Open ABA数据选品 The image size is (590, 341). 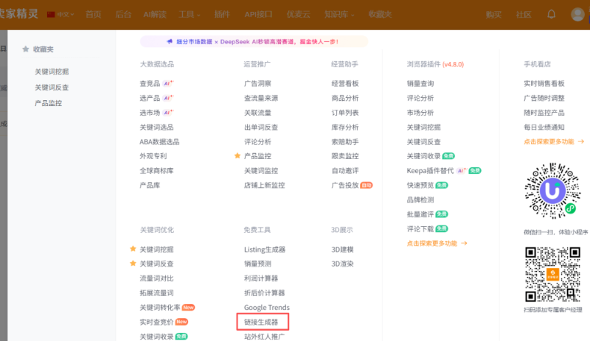tap(159, 141)
